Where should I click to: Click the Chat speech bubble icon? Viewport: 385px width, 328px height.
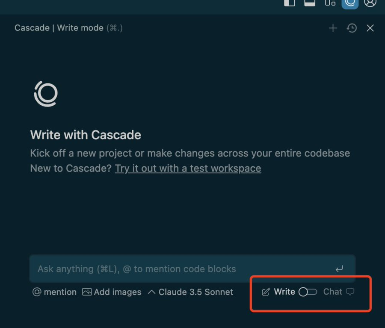pos(350,292)
